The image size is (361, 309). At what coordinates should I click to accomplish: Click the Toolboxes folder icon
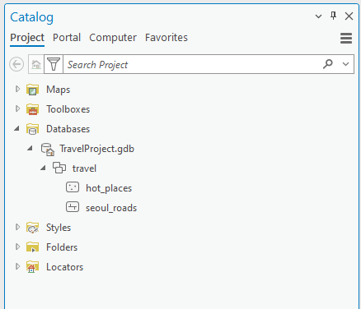(32, 109)
